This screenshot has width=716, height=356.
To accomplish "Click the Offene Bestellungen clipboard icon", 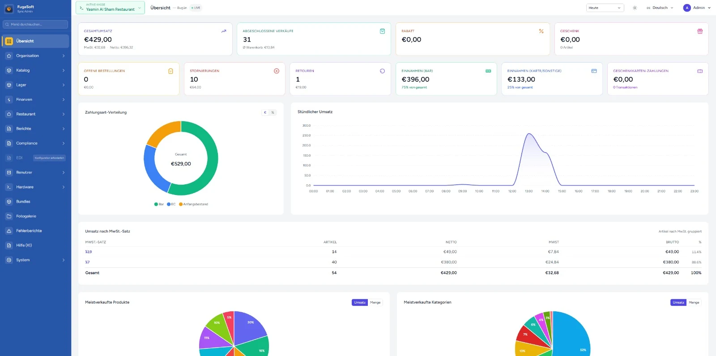I will [170, 71].
